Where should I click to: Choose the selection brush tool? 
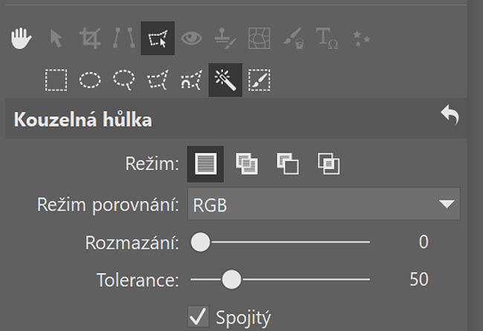click(x=259, y=80)
